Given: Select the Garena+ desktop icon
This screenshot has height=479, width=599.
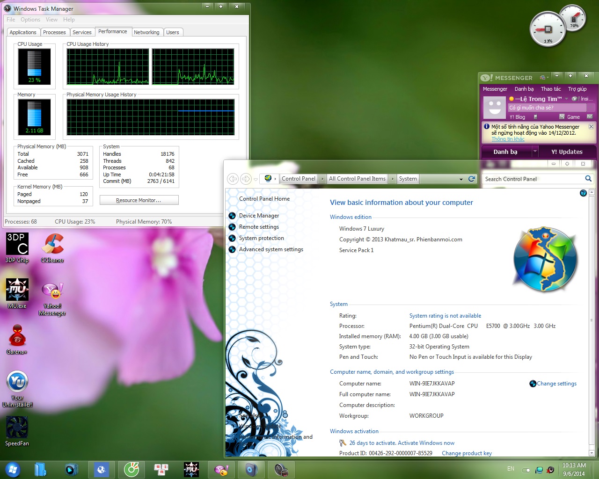Looking at the screenshot, I should [x=17, y=339].
